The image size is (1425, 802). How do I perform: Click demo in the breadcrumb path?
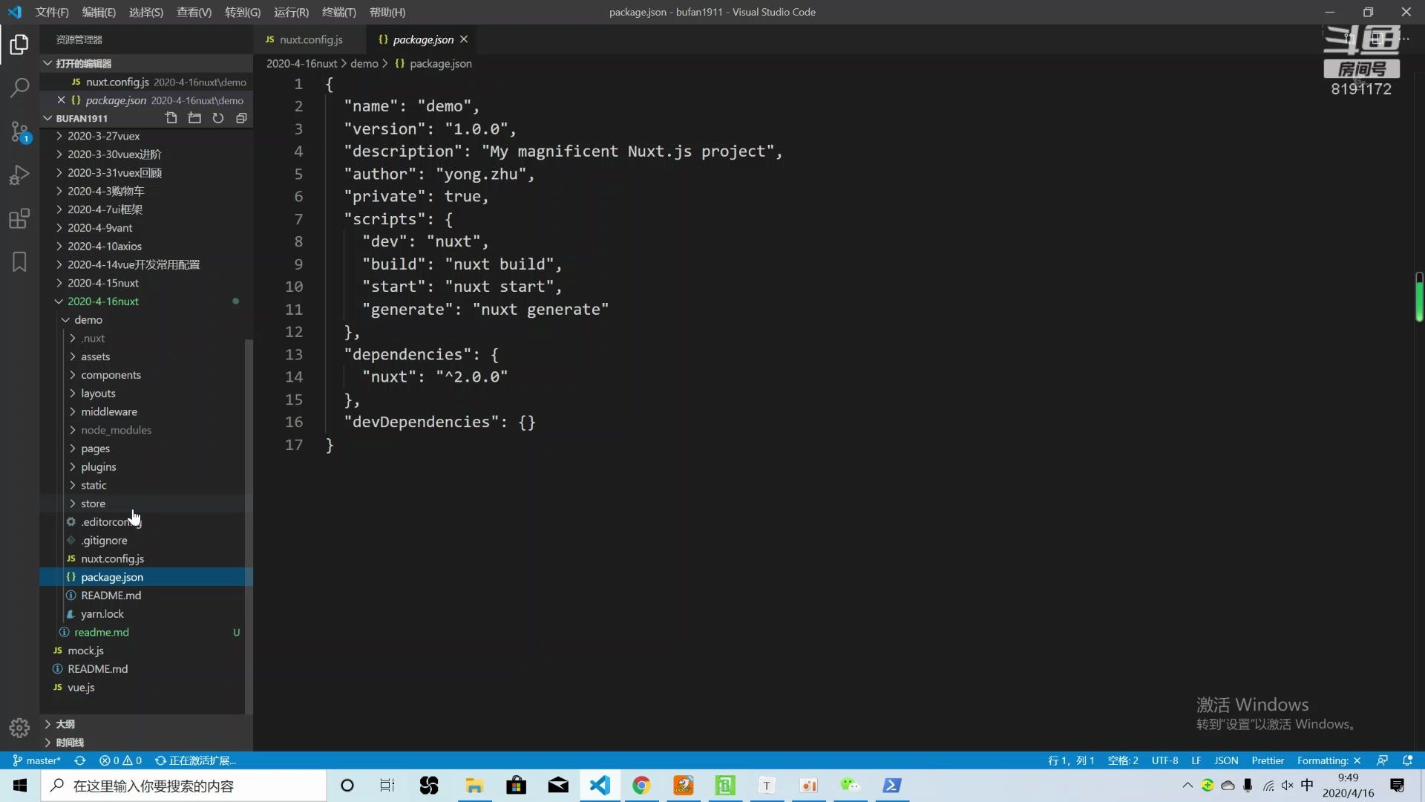point(364,64)
